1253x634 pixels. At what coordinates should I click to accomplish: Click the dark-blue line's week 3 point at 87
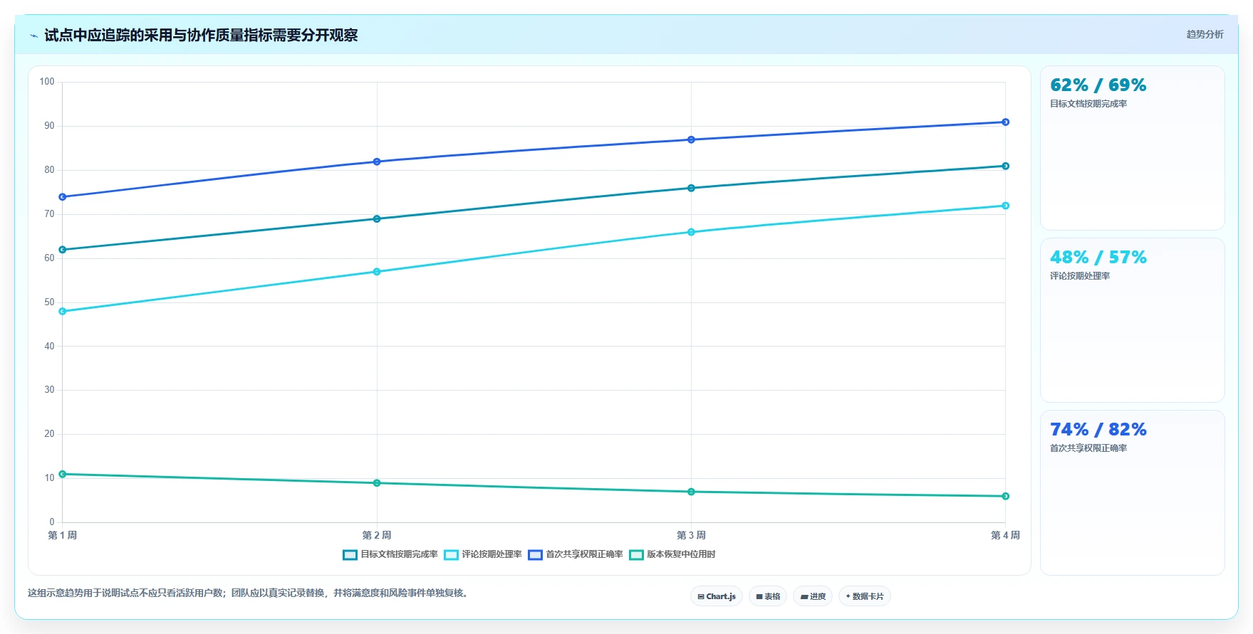coord(691,139)
